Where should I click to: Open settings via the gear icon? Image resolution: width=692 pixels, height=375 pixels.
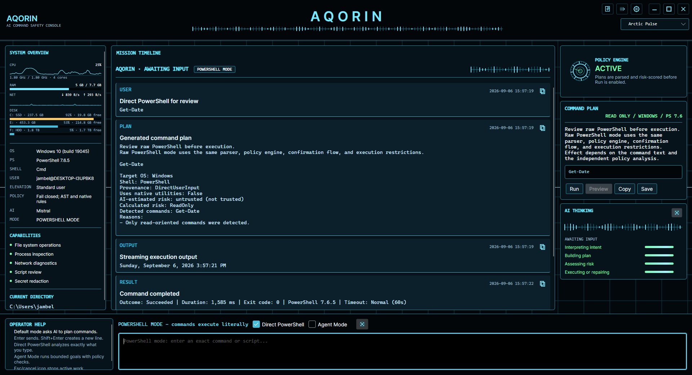pyautogui.click(x=636, y=9)
